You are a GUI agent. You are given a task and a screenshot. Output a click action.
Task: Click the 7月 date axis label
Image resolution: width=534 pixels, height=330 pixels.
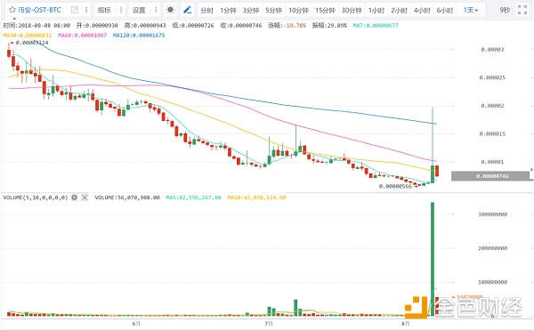(x=269, y=323)
